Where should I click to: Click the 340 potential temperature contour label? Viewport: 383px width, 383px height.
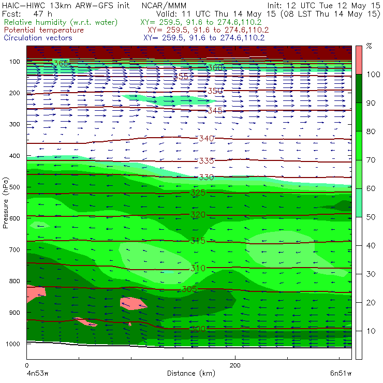pos(207,139)
